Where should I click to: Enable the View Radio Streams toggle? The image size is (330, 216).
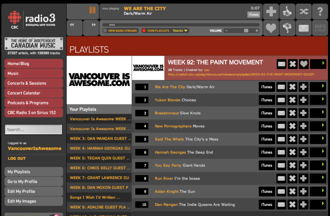(x=105, y=31)
